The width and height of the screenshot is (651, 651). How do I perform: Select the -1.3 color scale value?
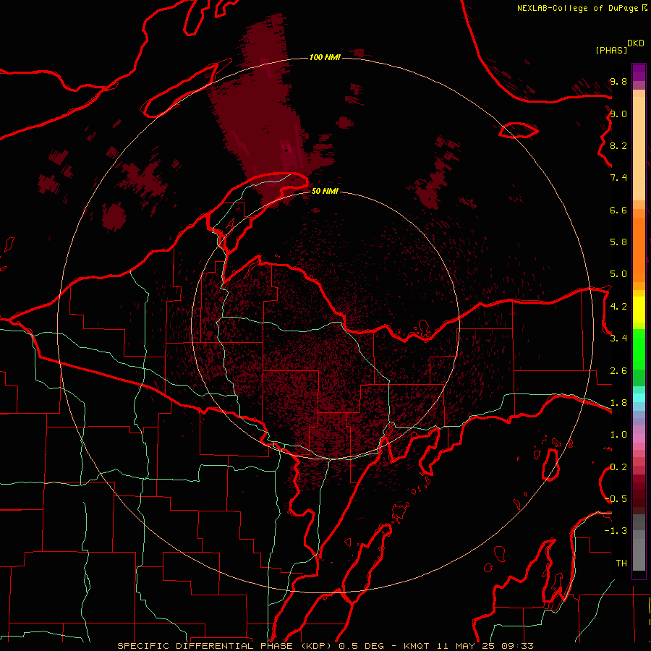tap(616, 531)
